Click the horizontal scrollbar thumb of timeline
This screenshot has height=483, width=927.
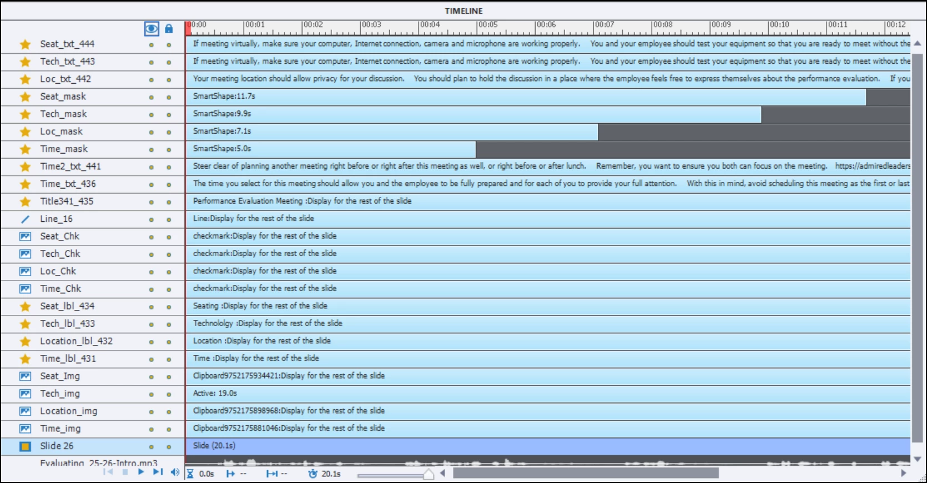coord(586,473)
